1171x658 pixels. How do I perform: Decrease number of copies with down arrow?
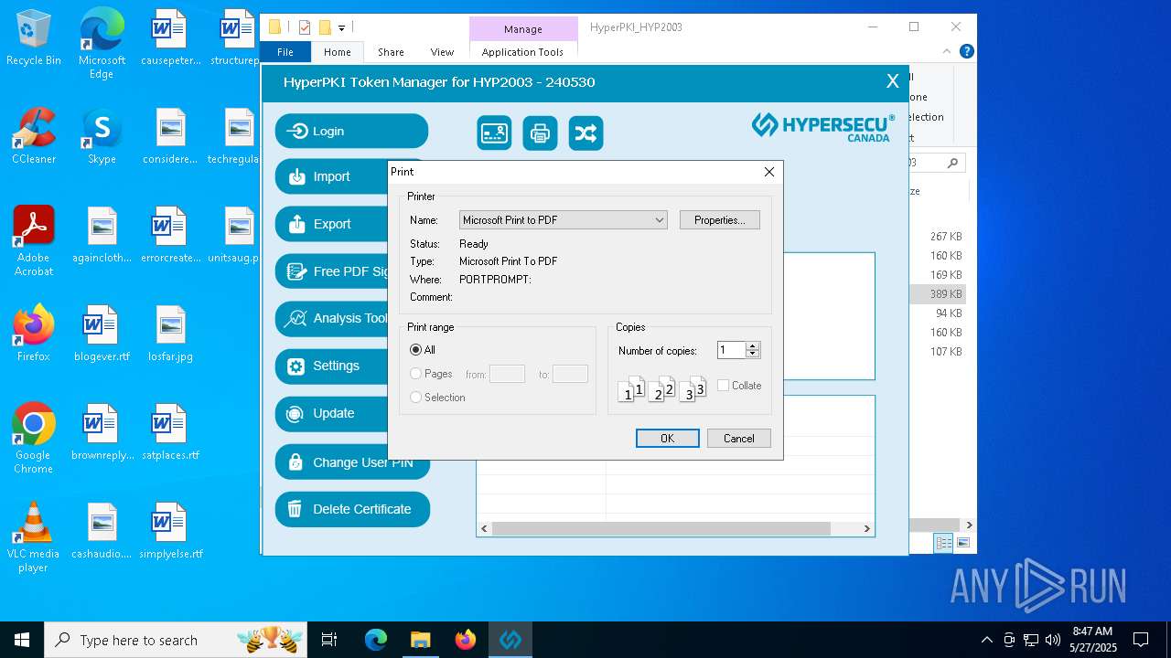point(753,355)
